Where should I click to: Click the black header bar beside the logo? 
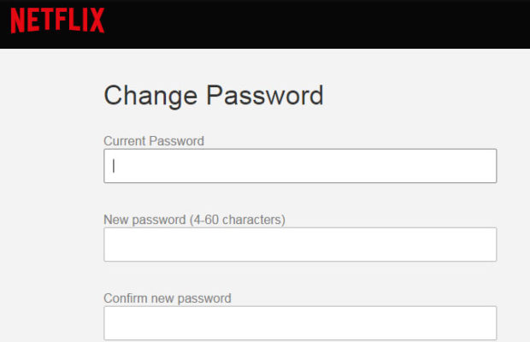tap(325, 23)
